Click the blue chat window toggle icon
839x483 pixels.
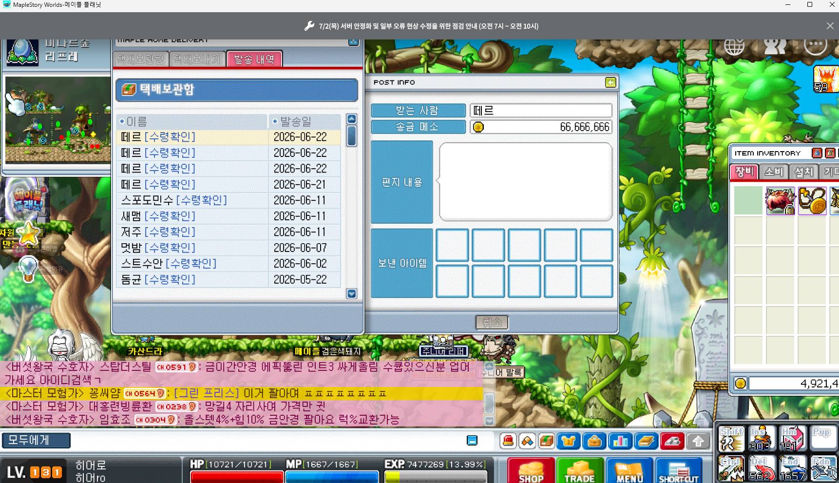(x=472, y=441)
